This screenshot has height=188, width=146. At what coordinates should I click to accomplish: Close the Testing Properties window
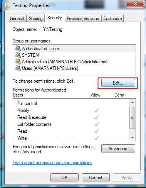click(x=135, y=3)
